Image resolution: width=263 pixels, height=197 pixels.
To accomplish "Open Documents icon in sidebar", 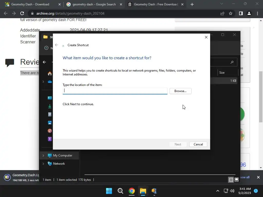I will click(x=50, y=114).
